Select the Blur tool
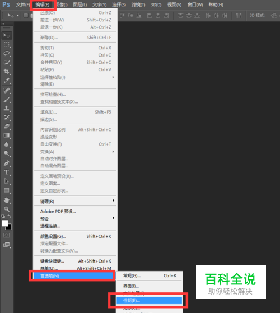Image resolution: width=280 pixels, height=313 pixels. [7, 144]
